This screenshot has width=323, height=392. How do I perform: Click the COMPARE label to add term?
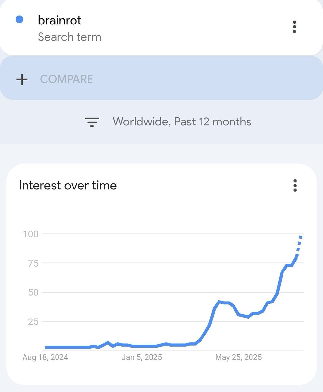pyautogui.click(x=67, y=79)
